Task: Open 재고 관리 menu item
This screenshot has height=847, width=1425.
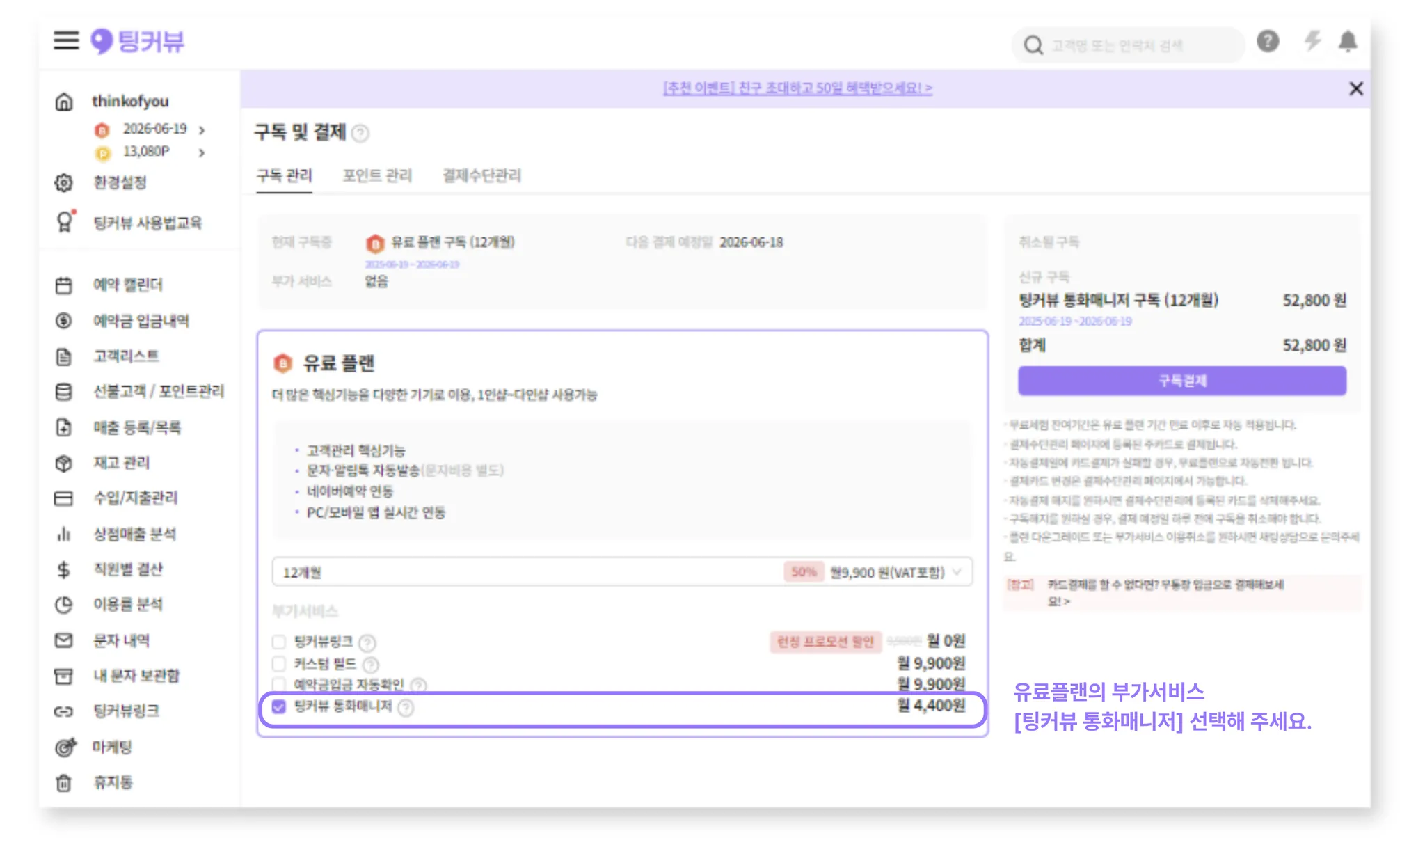Action: (121, 462)
